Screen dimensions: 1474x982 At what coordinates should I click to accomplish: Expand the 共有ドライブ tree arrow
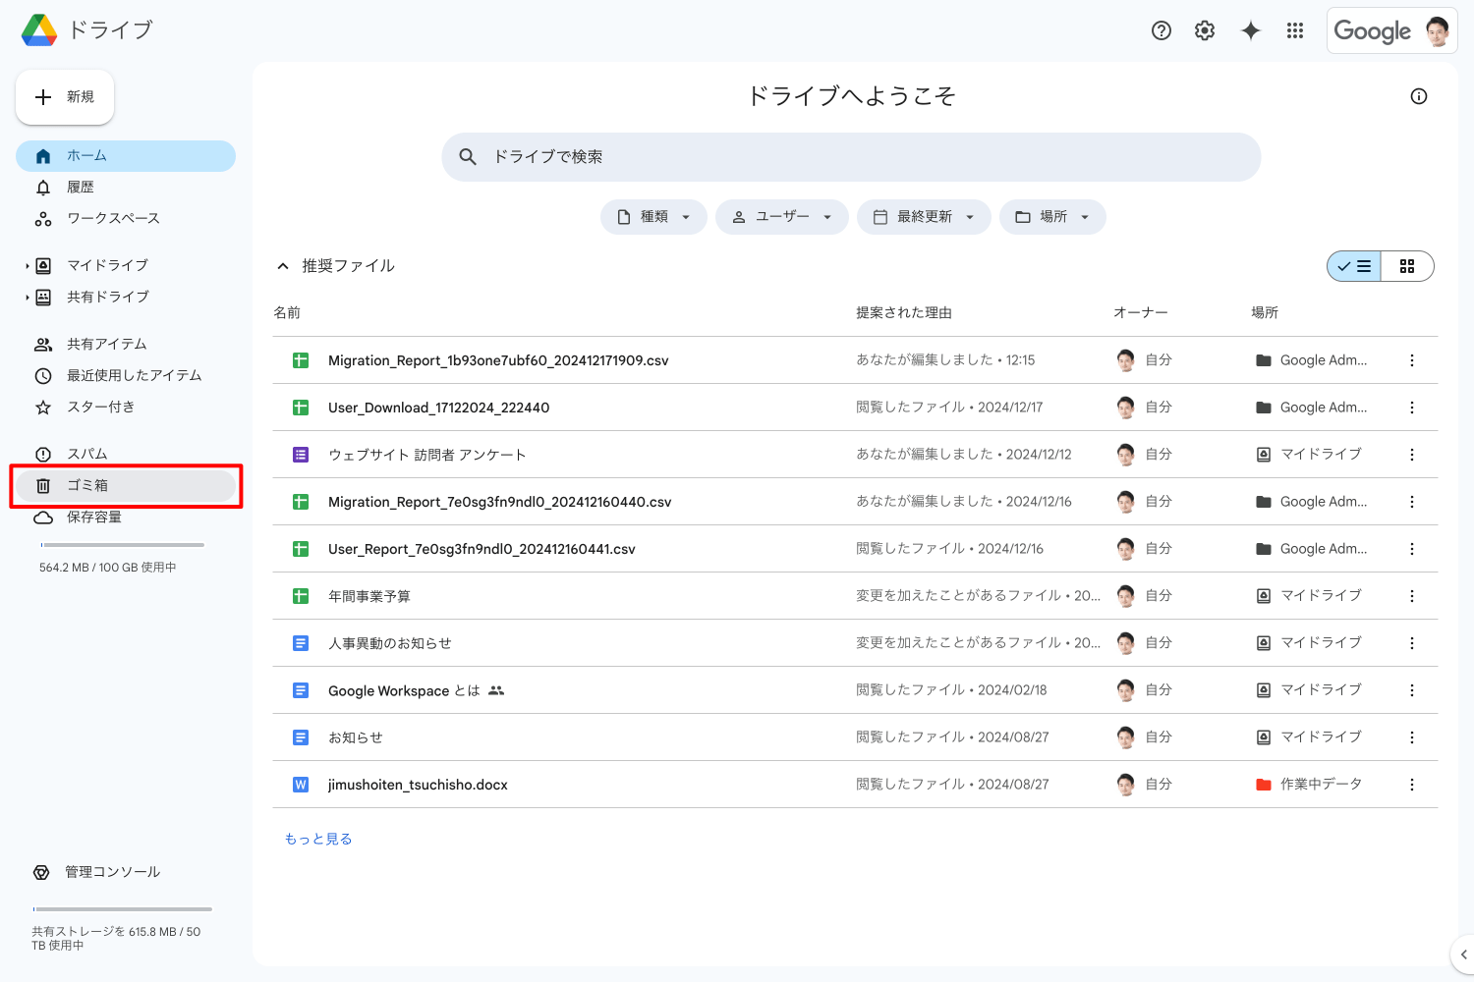(x=28, y=298)
